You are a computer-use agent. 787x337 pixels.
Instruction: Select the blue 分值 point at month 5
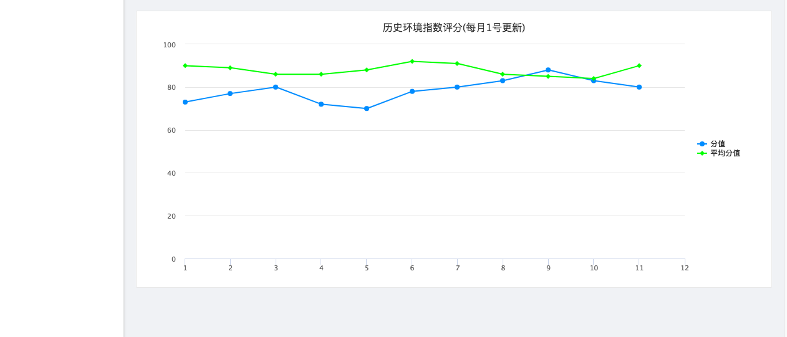(367, 108)
